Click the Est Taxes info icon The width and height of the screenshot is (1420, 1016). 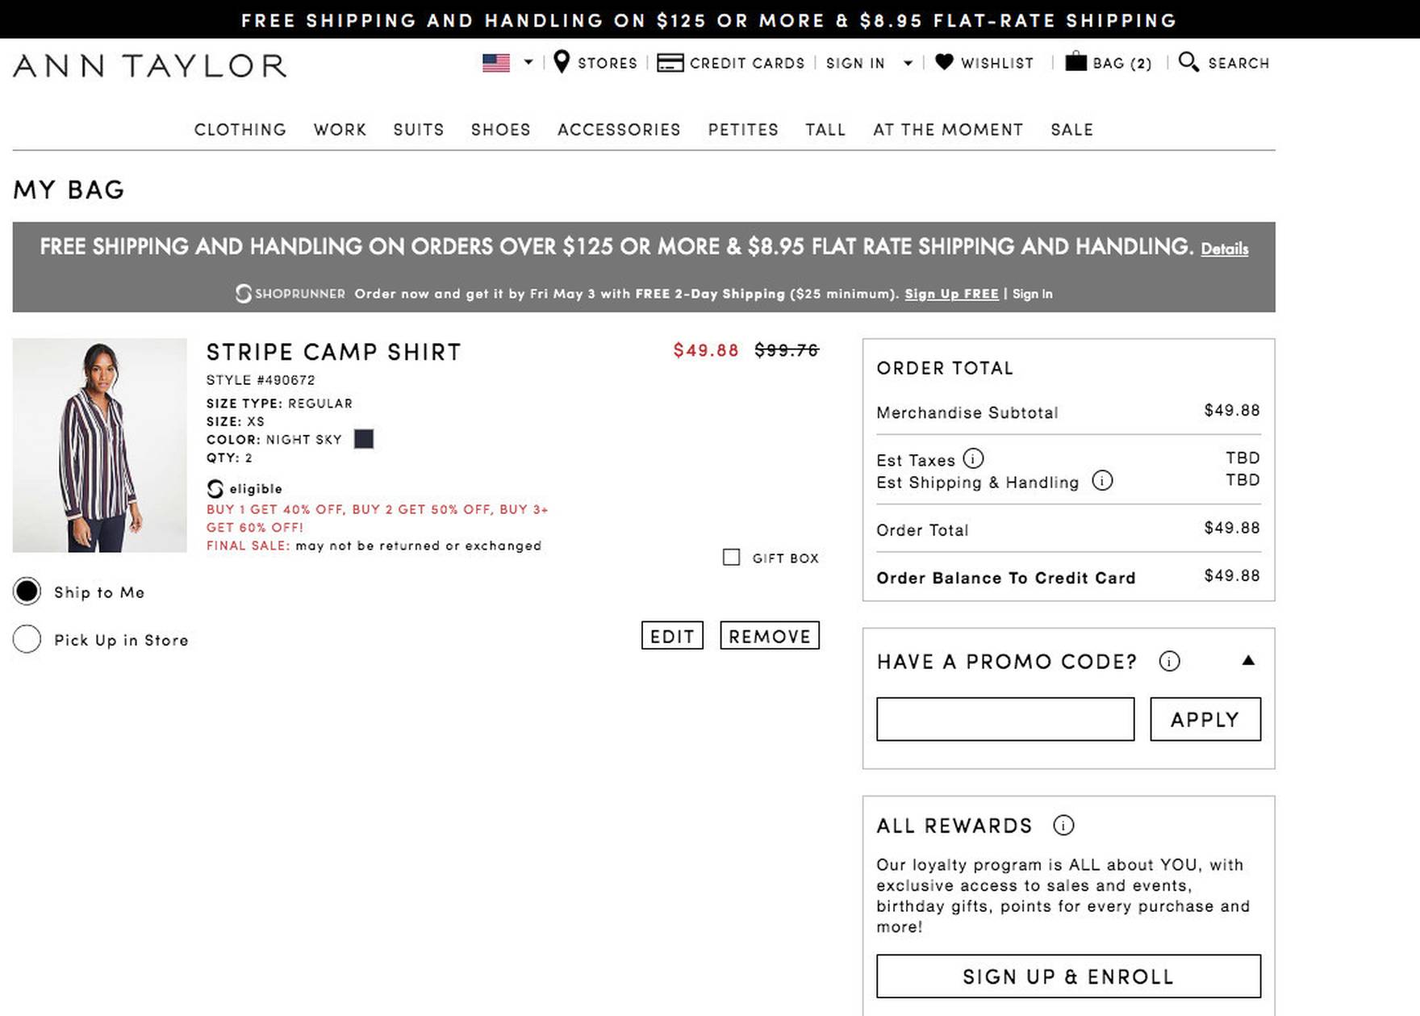click(974, 458)
